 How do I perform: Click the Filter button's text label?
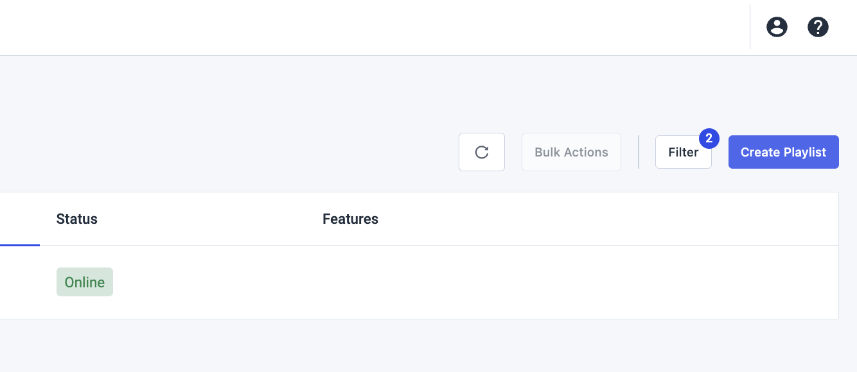point(684,152)
